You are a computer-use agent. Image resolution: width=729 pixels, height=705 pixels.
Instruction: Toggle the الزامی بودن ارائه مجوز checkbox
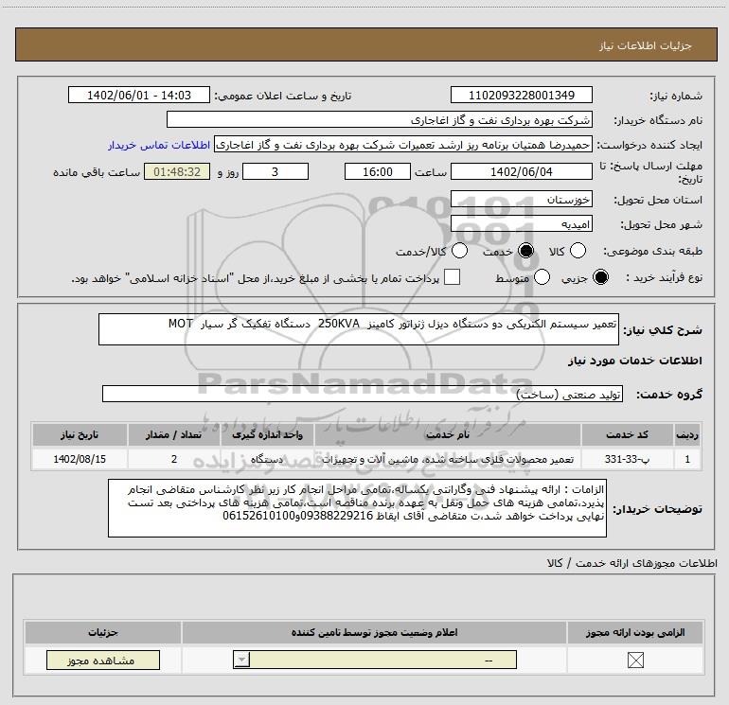pos(635,660)
